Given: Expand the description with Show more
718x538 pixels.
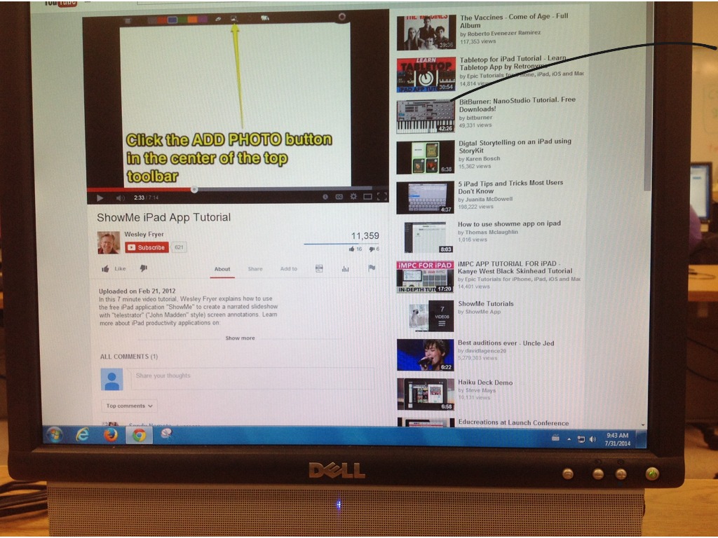Looking at the screenshot, I should pyautogui.click(x=240, y=338).
